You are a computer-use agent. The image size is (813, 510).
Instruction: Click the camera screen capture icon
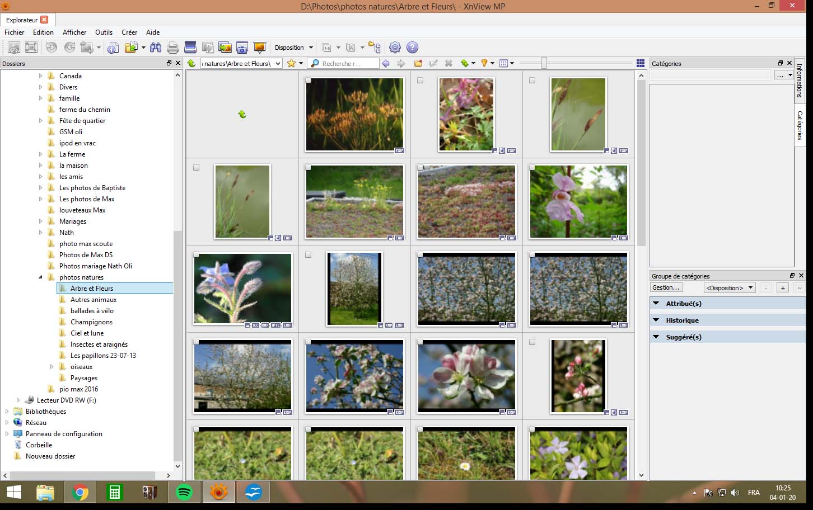(x=242, y=48)
